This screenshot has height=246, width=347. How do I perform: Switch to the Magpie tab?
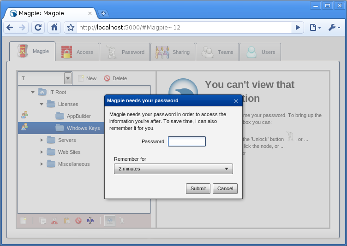click(x=32, y=51)
